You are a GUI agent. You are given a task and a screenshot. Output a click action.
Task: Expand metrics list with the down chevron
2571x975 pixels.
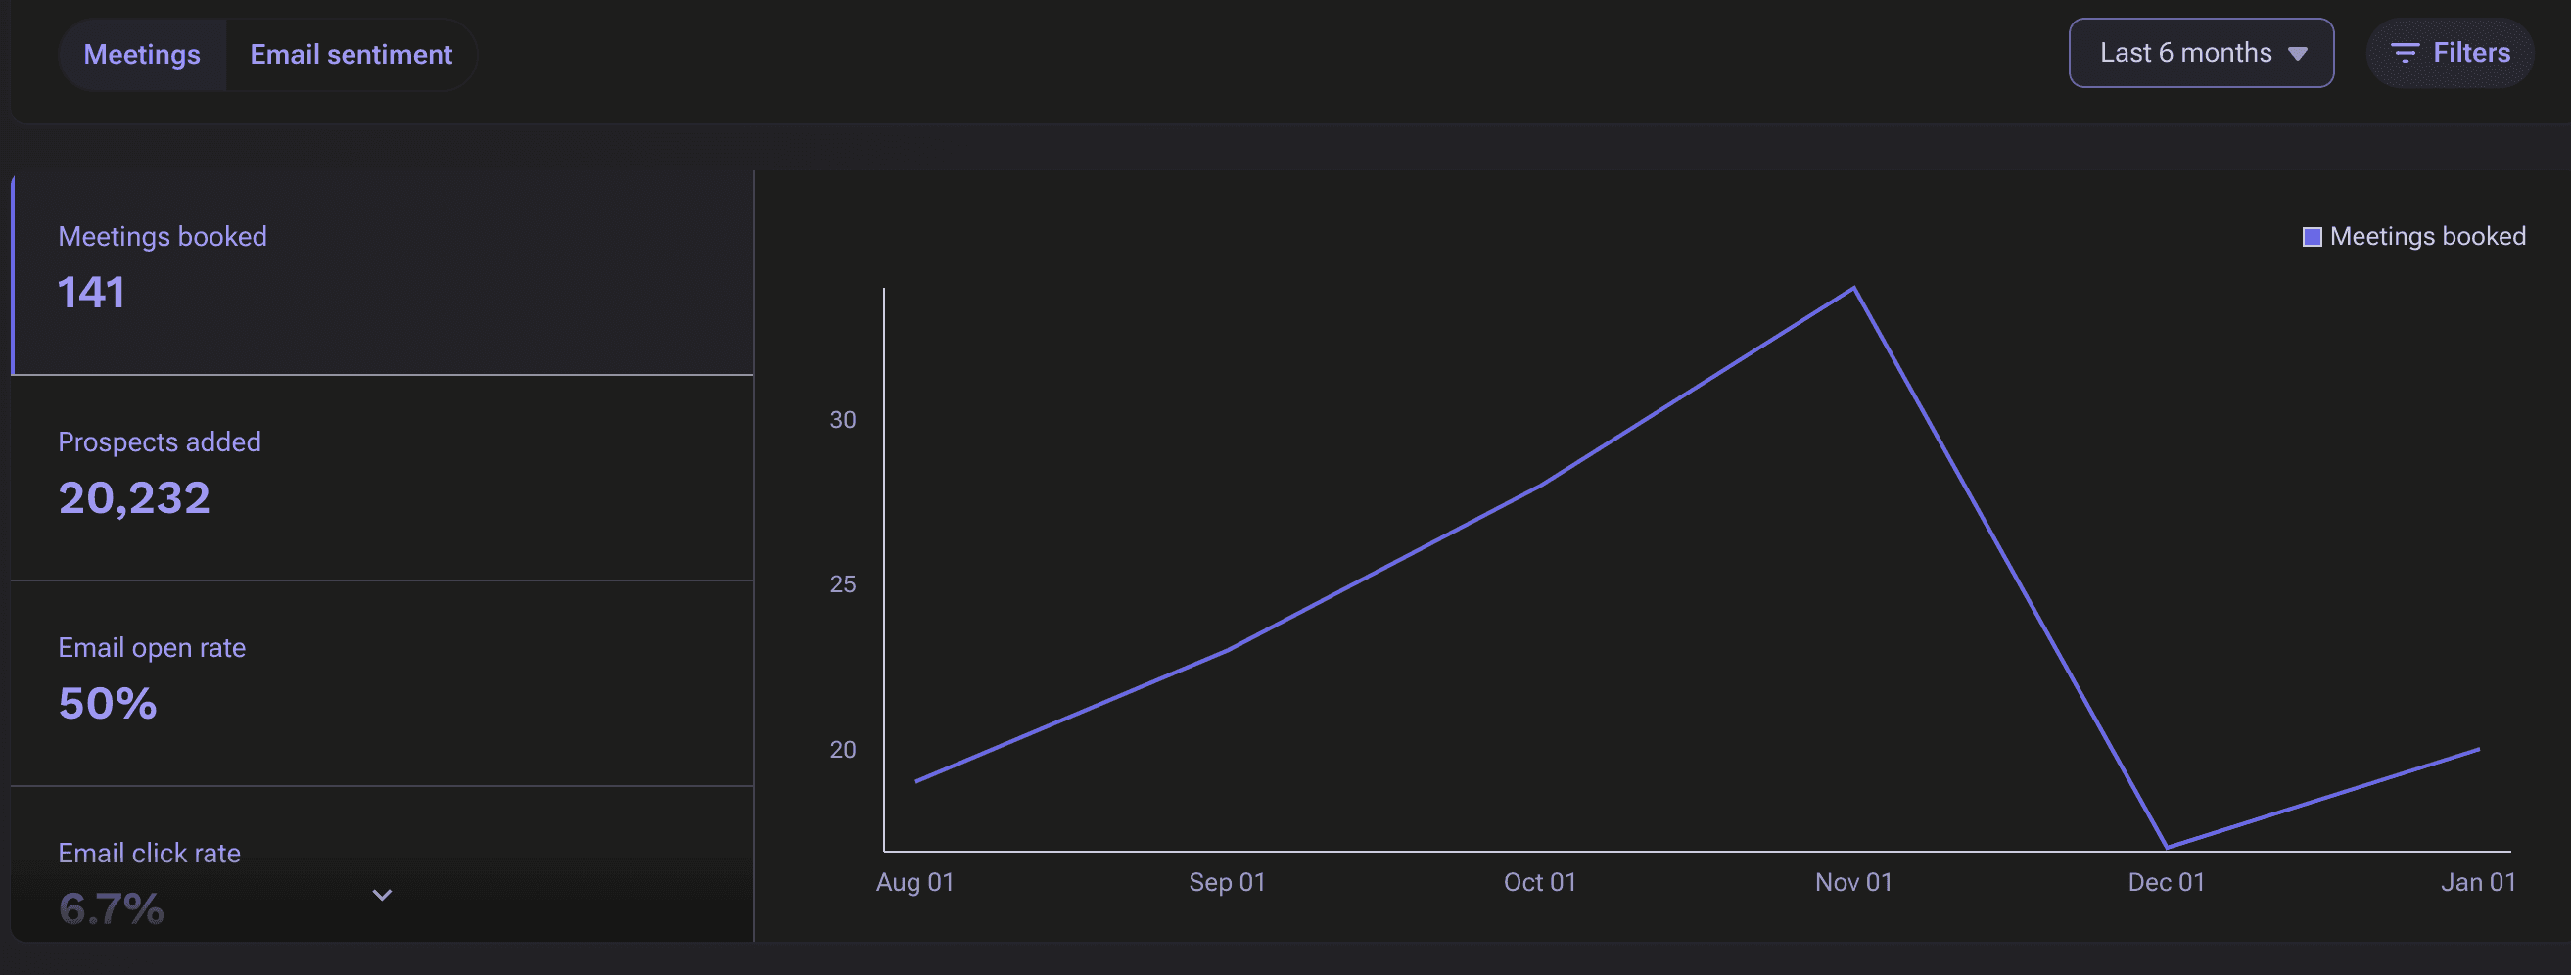pyautogui.click(x=382, y=895)
